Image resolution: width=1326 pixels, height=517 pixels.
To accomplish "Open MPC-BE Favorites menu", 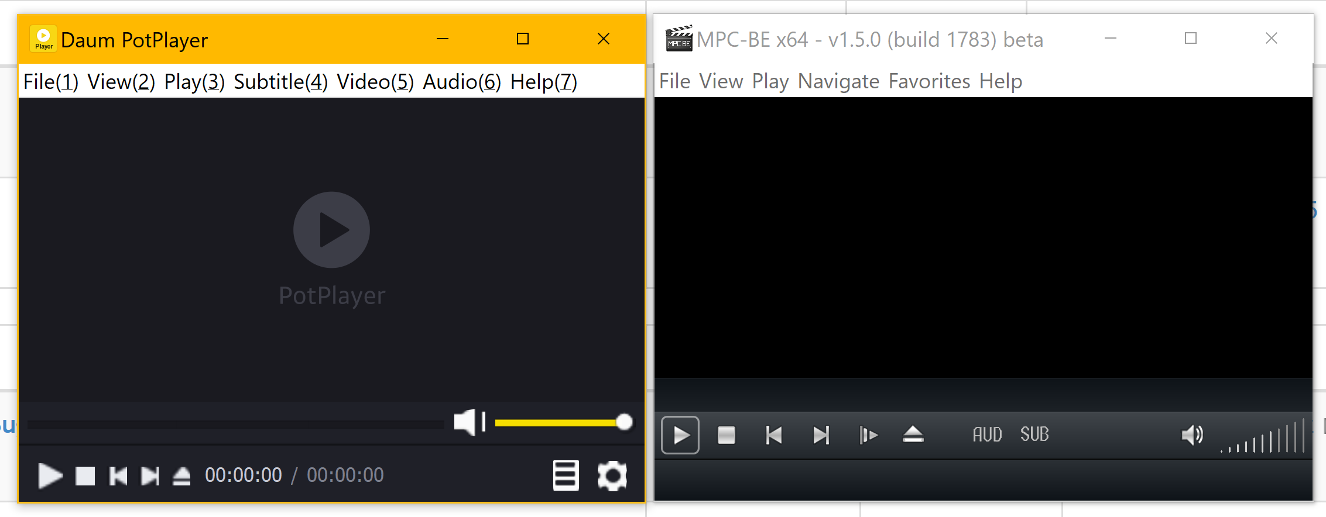I will [930, 81].
